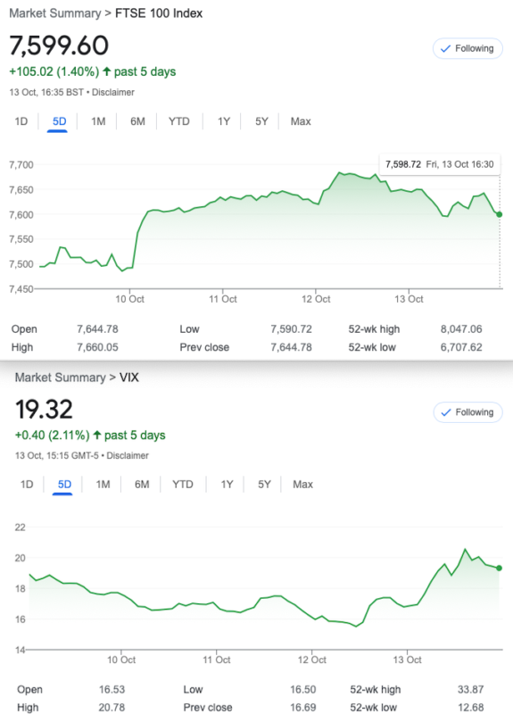Select 6M range tab on FTSE chart

[x=137, y=121]
